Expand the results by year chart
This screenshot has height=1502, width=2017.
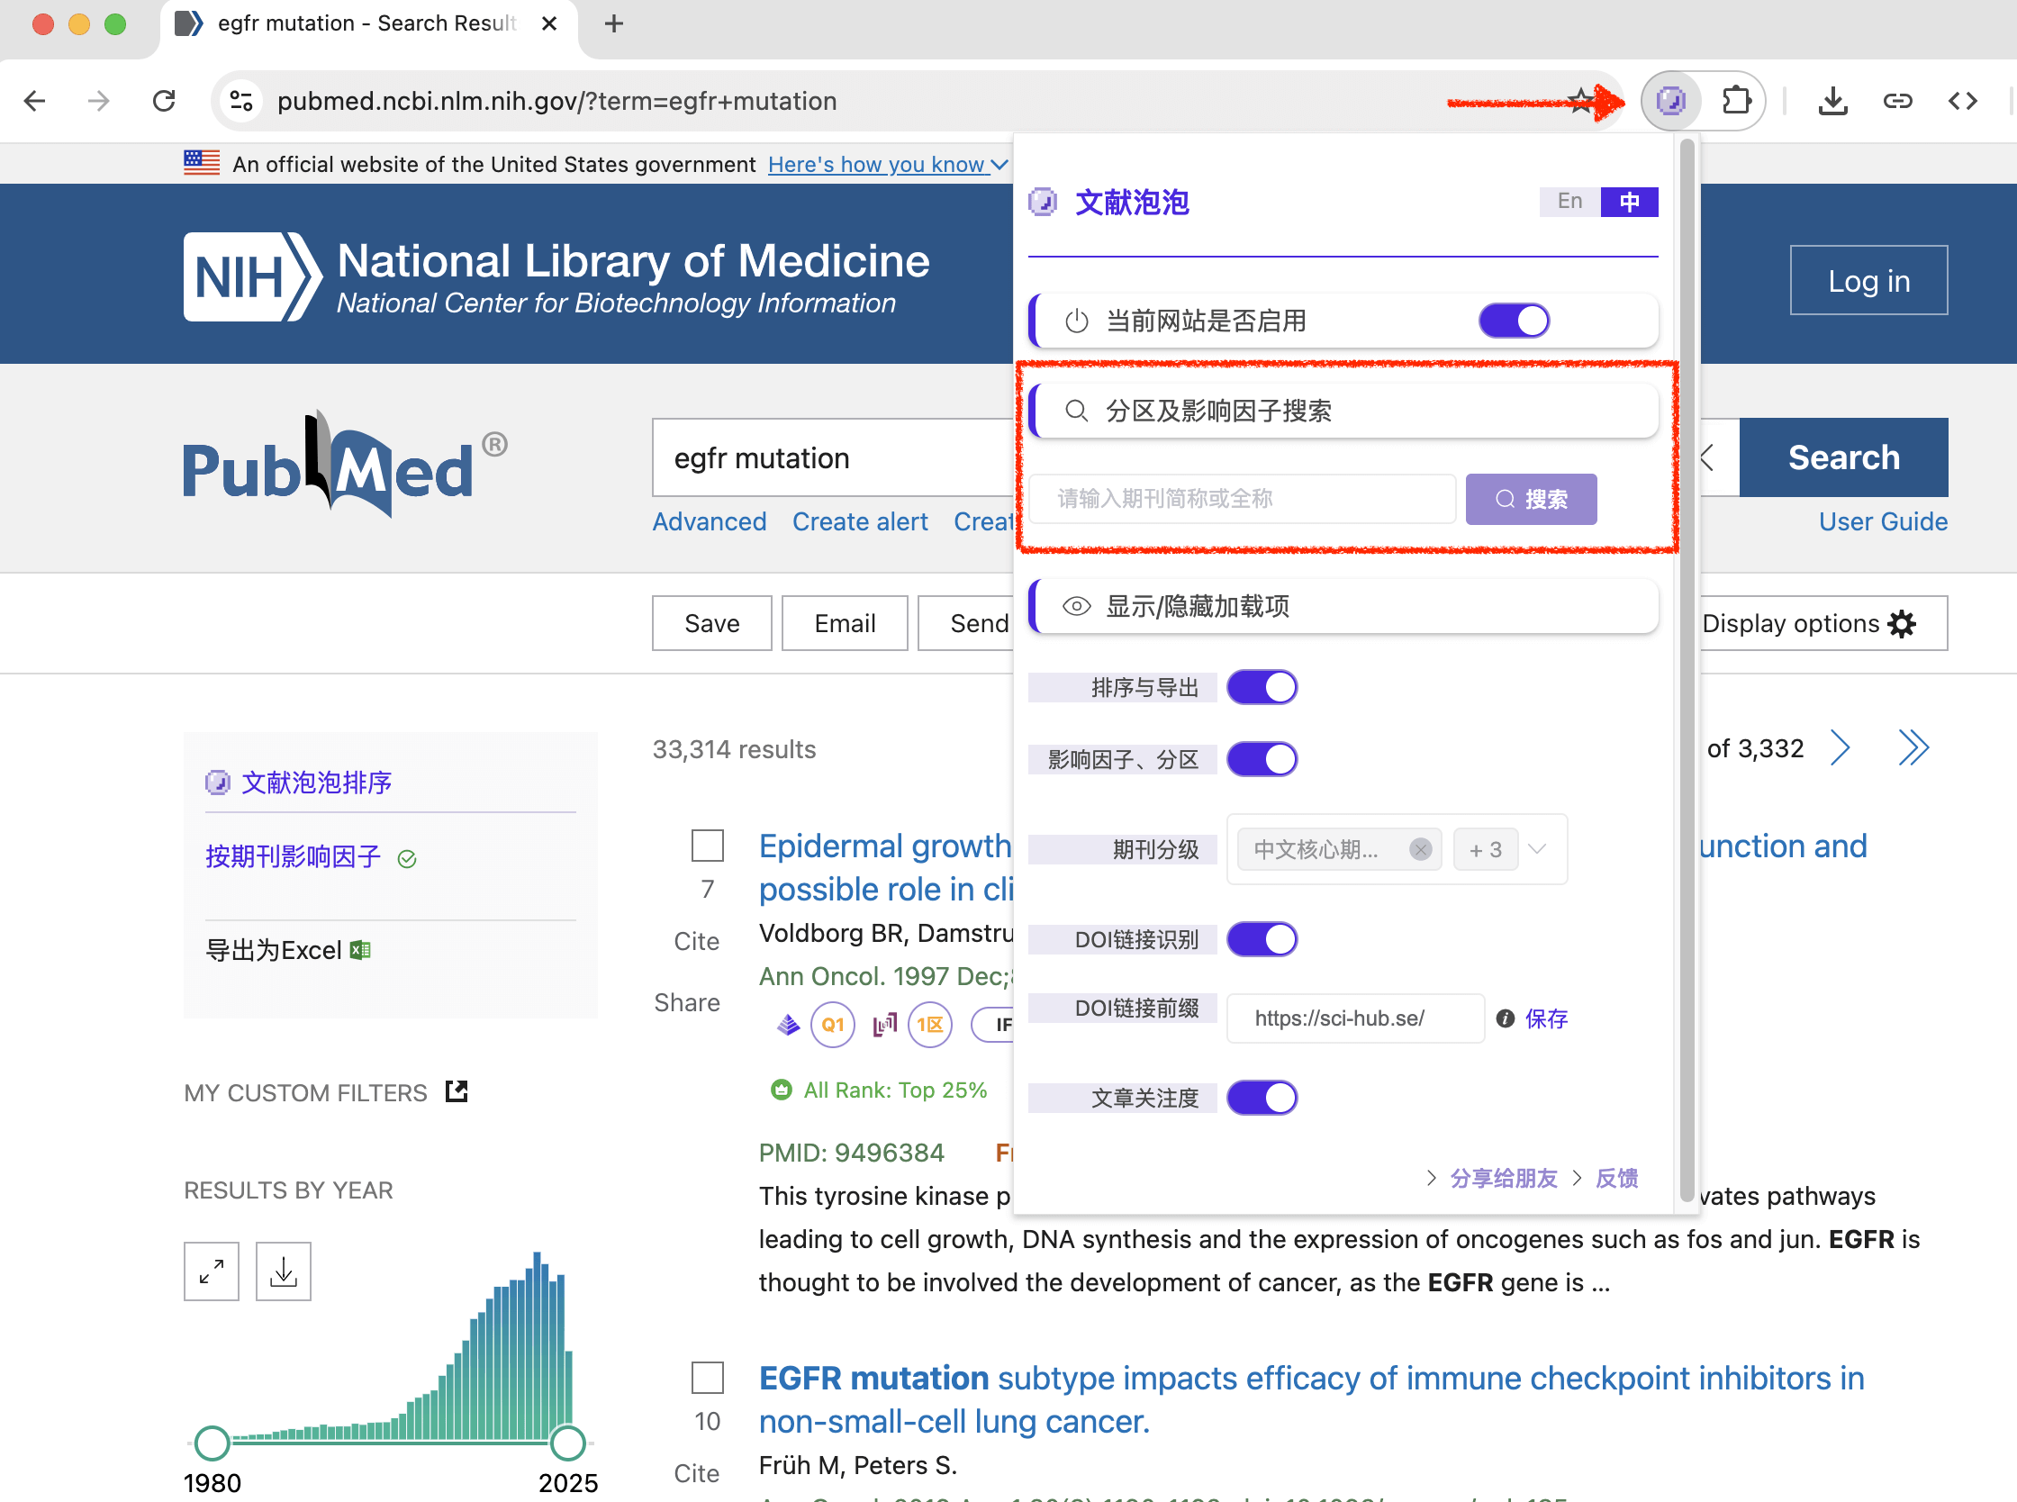click(x=211, y=1271)
